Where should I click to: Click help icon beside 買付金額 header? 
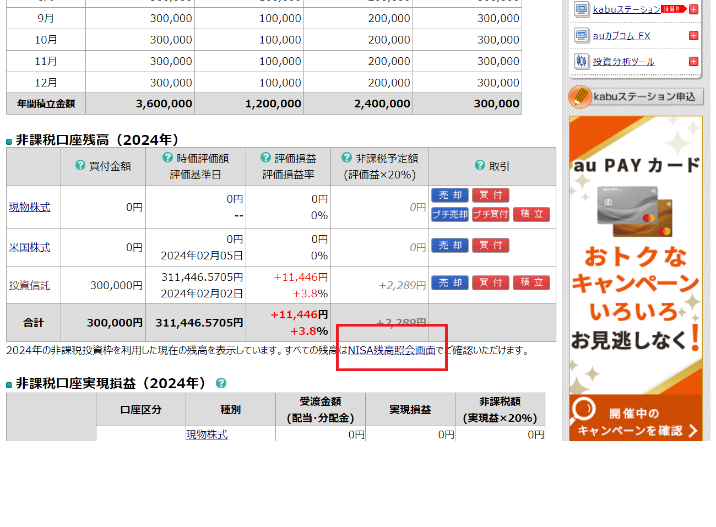80,165
